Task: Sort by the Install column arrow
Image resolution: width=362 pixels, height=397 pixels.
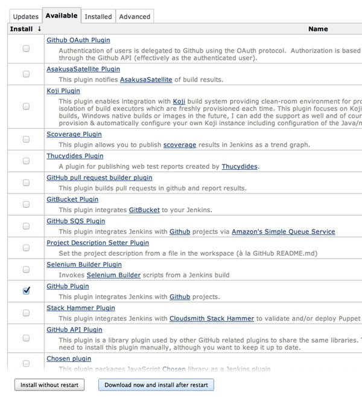Action: 39,29
